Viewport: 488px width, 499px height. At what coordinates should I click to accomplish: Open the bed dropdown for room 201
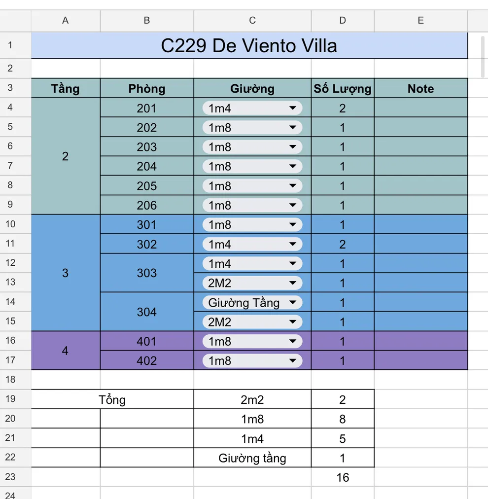point(293,108)
